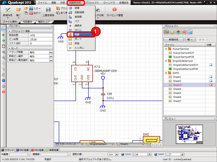217x162 pixels.
Task: Choose バス bus menu entry
Action: pyautogui.click(x=81, y=21)
